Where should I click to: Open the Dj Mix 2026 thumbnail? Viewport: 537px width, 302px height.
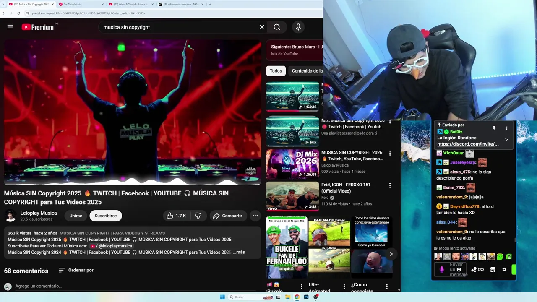pos(292,164)
